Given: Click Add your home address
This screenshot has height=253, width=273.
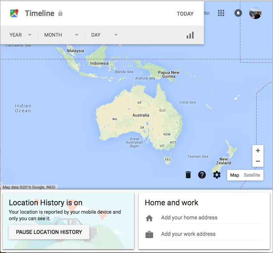Looking at the screenshot, I should click(x=189, y=218).
